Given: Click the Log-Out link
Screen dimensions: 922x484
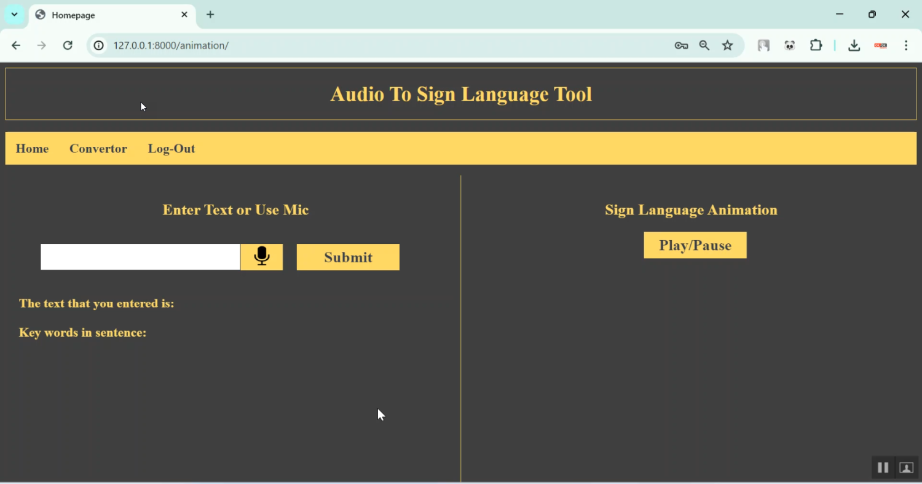Looking at the screenshot, I should (171, 149).
